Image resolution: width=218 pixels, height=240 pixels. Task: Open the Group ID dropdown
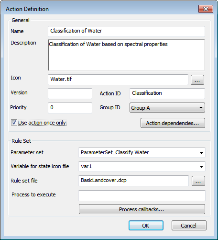tap(167, 108)
